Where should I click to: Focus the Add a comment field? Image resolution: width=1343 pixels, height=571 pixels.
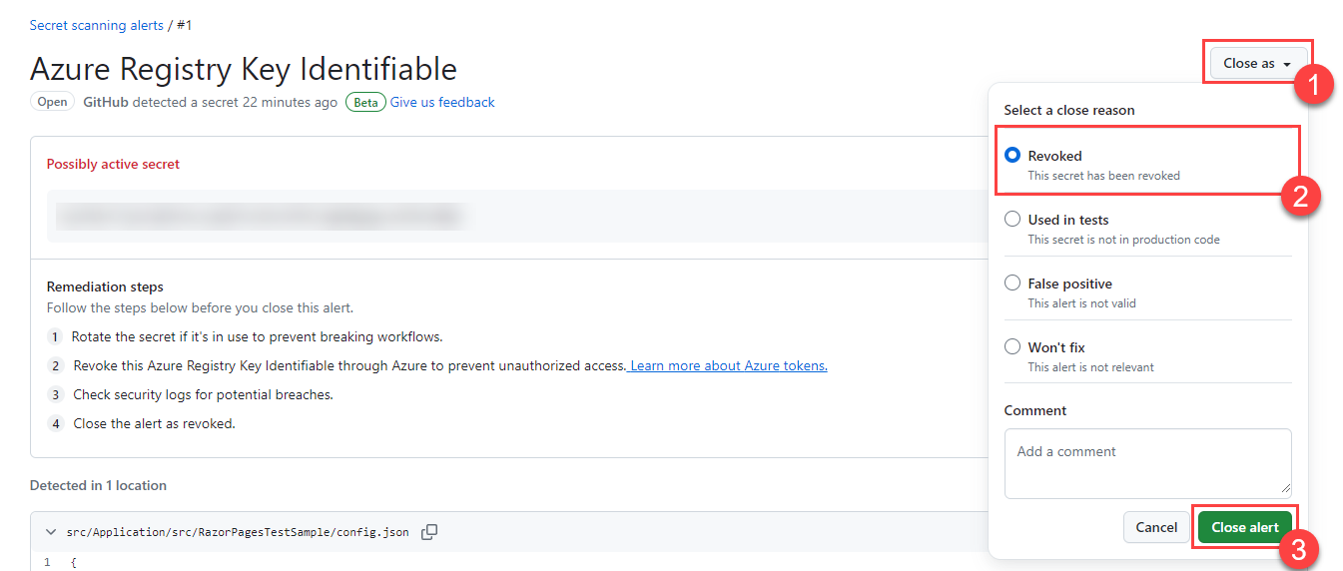pos(1147,463)
